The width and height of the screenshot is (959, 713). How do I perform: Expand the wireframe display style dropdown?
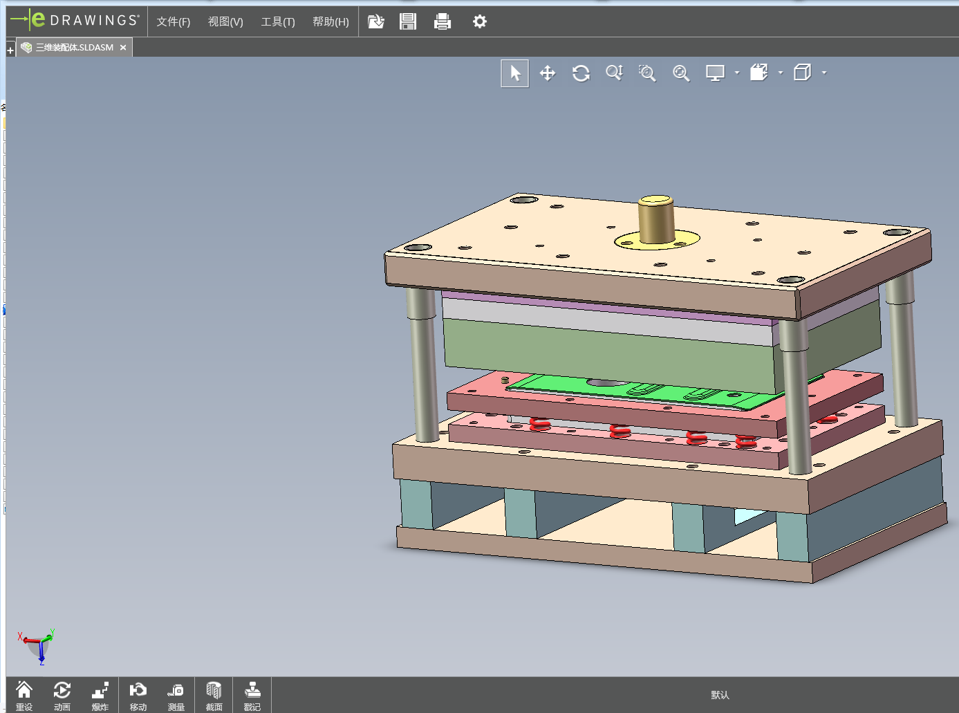[824, 73]
